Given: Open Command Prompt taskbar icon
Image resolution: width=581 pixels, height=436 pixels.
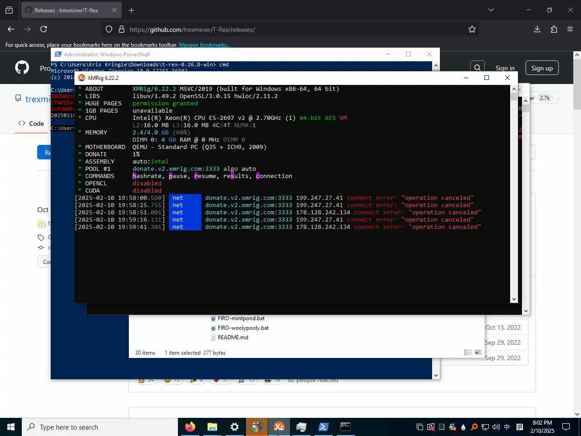Looking at the screenshot, I should coord(345,427).
